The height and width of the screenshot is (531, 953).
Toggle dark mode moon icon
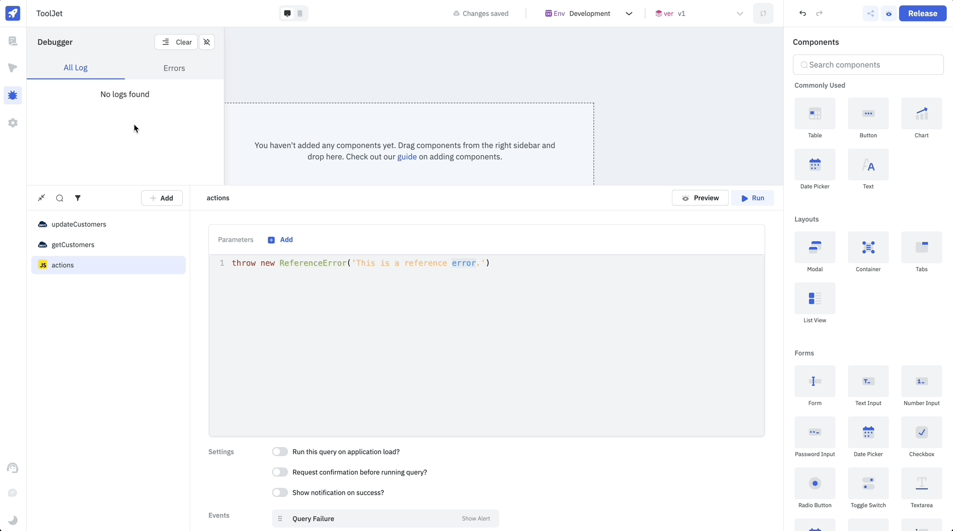(12, 520)
